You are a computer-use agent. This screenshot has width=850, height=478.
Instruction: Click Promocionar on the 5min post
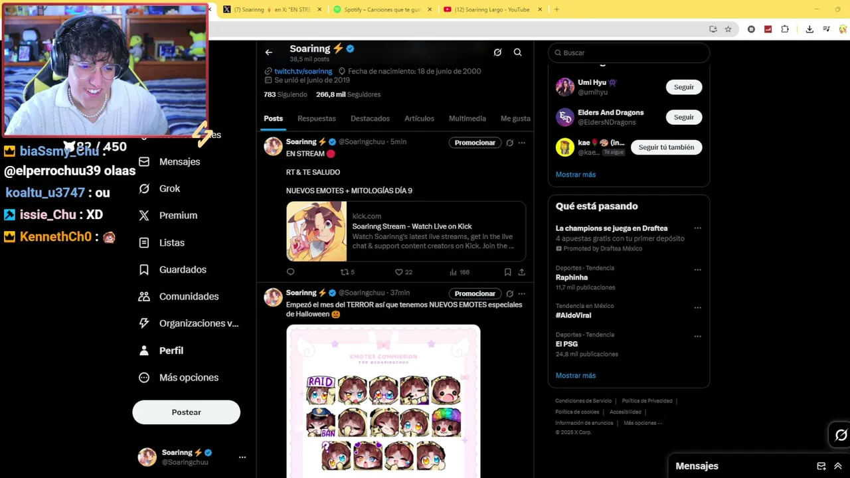click(475, 143)
